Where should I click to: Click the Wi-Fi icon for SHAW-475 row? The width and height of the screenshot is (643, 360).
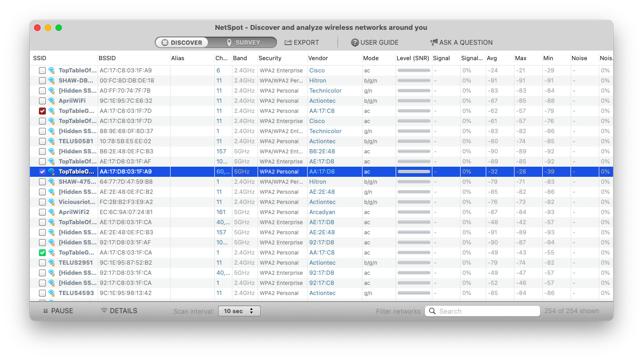click(x=52, y=182)
